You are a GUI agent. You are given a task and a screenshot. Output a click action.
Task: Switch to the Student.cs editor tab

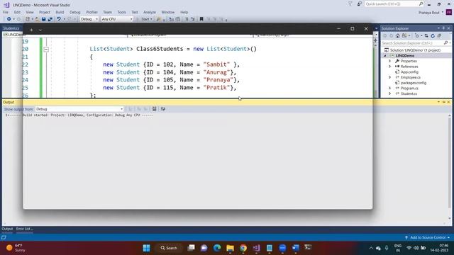pyautogui.click(x=11, y=28)
